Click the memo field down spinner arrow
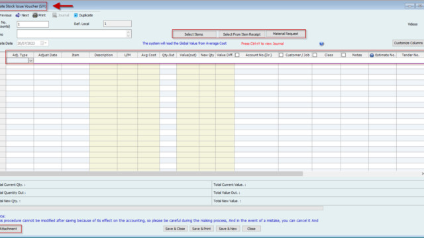The height and width of the screenshot is (238, 424). click(129, 35)
